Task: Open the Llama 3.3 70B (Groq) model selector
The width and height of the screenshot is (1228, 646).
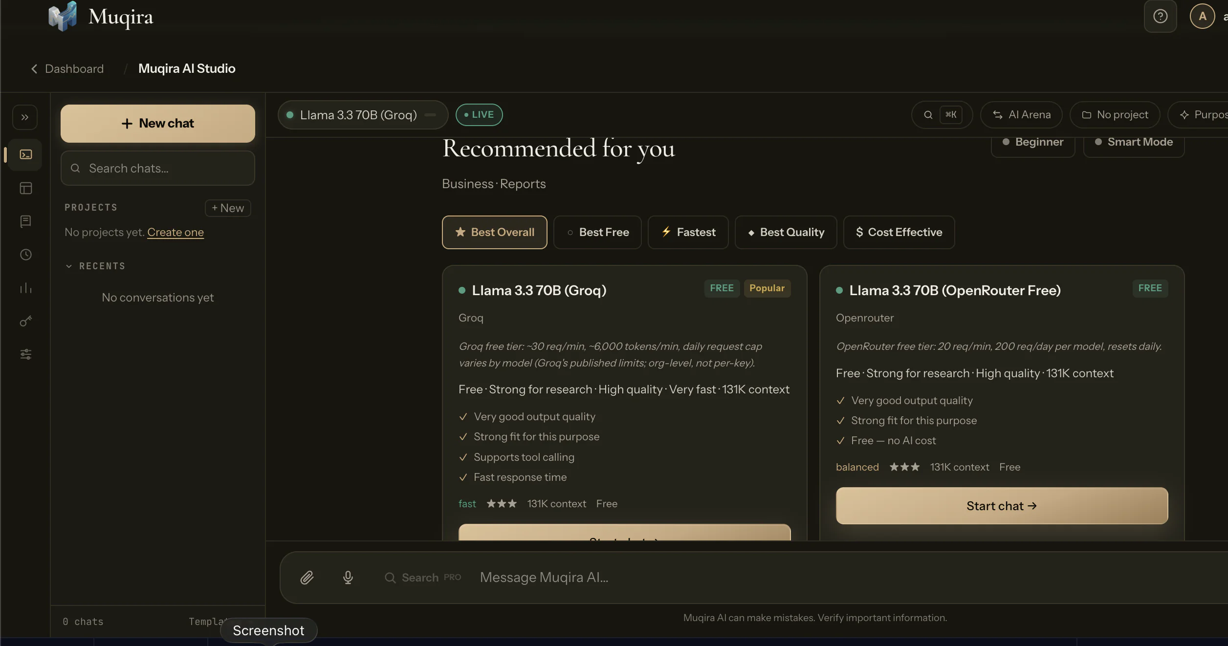Action: (363, 115)
